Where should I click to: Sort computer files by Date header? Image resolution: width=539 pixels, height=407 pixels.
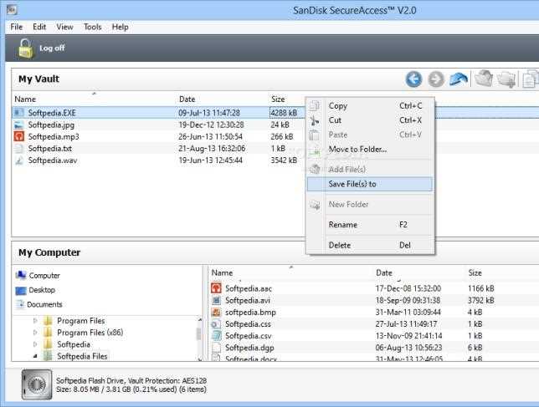pyautogui.click(x=384, y=272)
